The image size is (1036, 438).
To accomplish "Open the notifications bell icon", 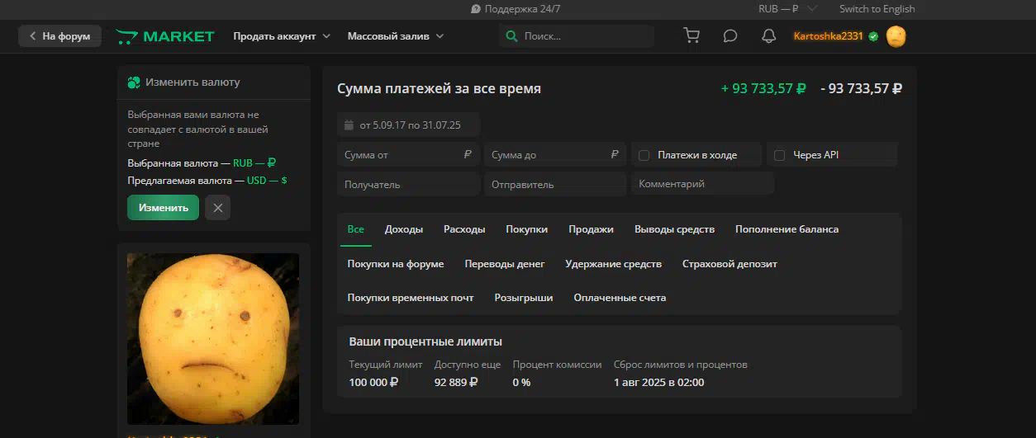I will (x=768, y=36).
